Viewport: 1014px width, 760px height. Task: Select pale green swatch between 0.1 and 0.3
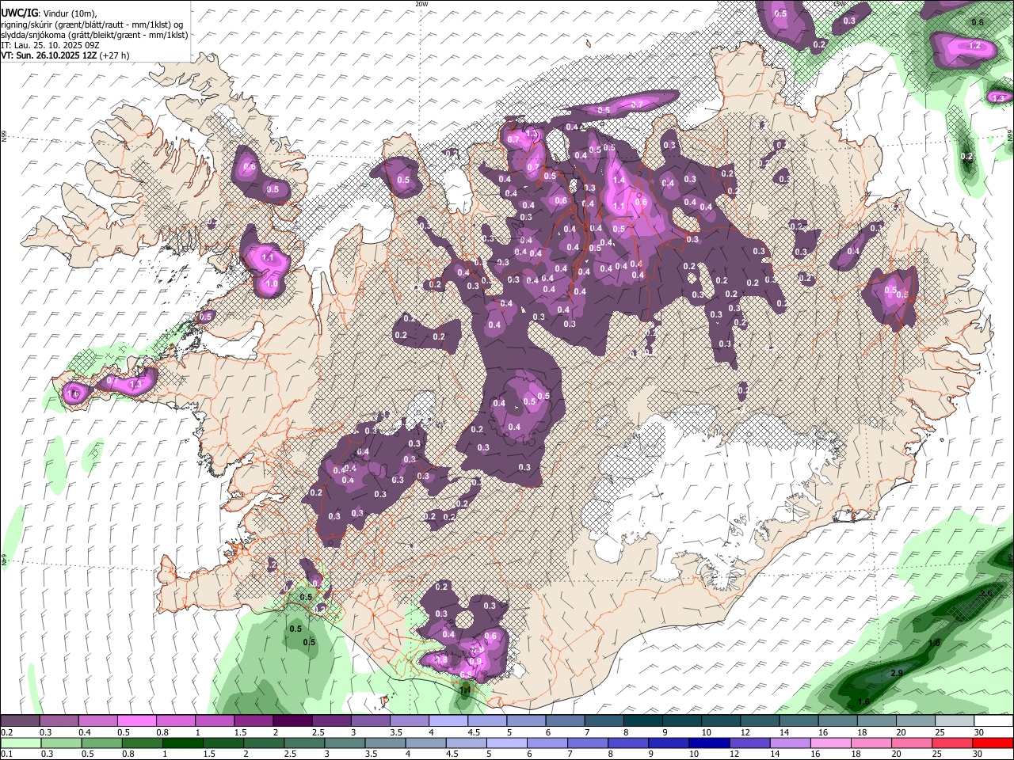pyautogui.click(x=21, y=743)
